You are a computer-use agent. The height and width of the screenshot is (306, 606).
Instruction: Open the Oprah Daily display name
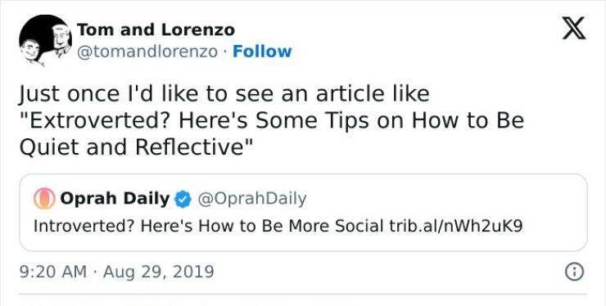115,199
